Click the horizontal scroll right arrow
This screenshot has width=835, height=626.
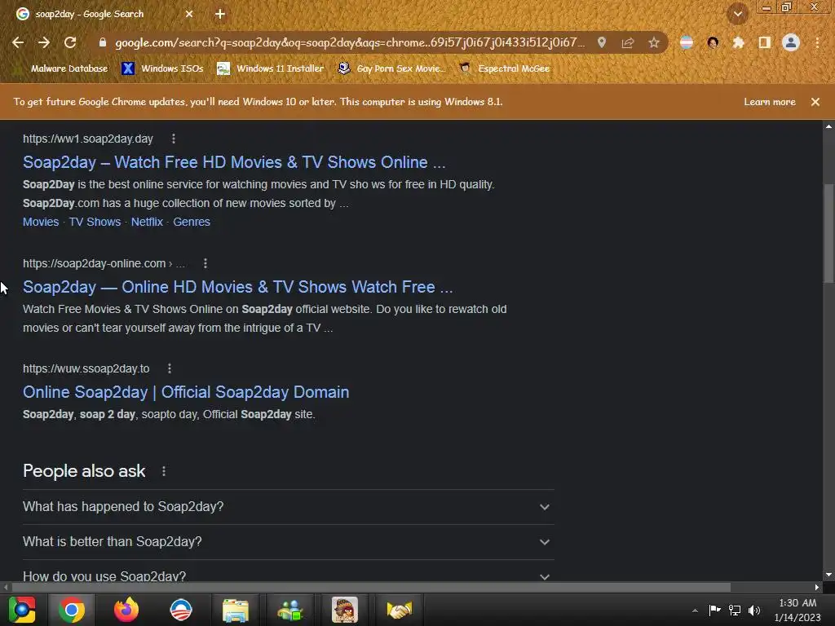click(817, 587)
